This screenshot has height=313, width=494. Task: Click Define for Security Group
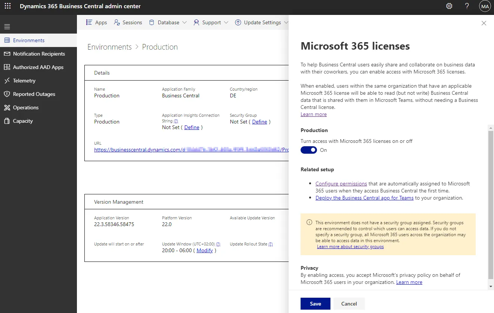pyautogui.click(x=260, y=122)
